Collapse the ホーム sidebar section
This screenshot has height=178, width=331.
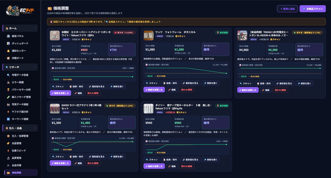tap(20, 28)
